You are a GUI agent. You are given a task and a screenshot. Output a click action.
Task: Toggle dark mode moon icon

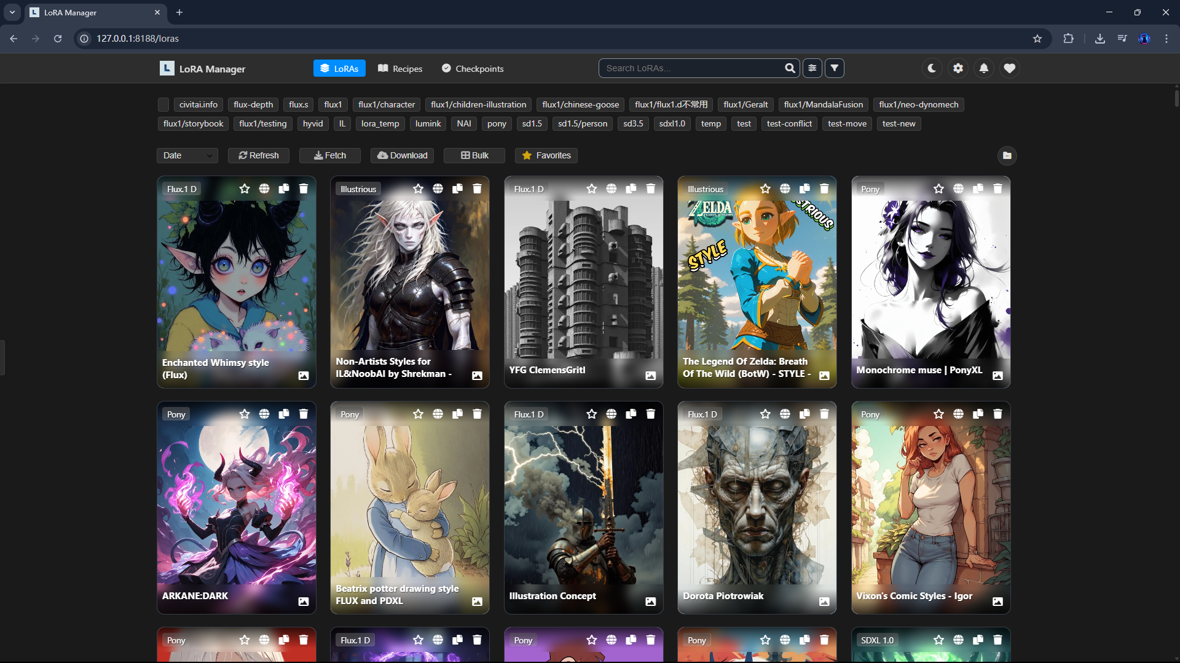coord(932,68)
